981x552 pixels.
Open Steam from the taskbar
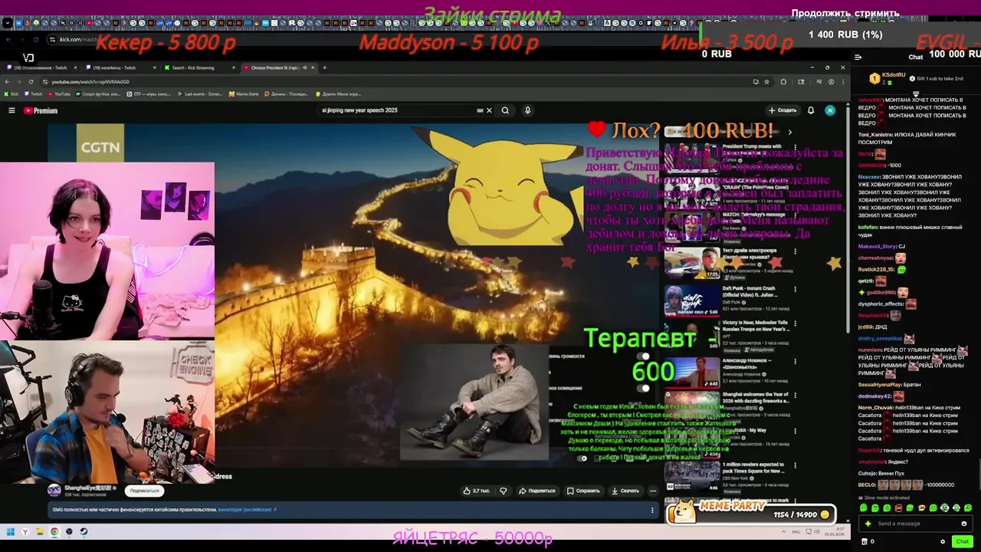[84, 531]
